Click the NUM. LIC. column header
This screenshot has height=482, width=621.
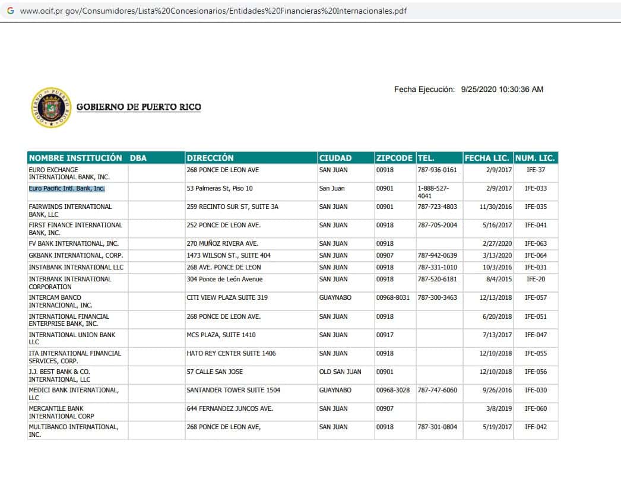point(535,158)
